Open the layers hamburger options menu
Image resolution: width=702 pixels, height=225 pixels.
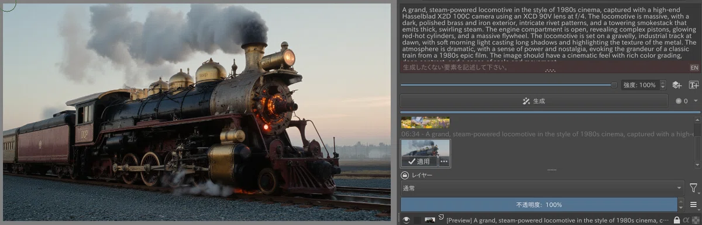tap(694, 205)
